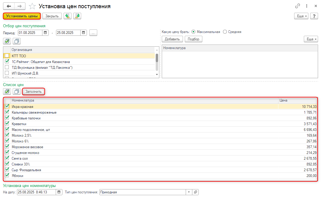Tick the КТТ ТОО organization checkbox
The width and height of the screenshot is (322, 197).
click(x=7, y=56)
